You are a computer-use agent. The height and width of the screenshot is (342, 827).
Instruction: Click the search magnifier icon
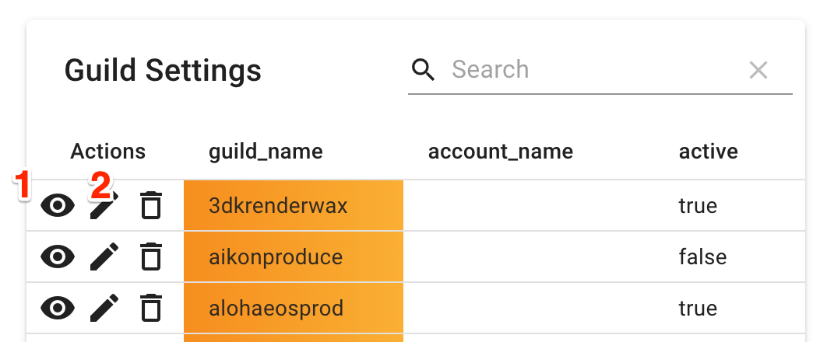[423, 70]
